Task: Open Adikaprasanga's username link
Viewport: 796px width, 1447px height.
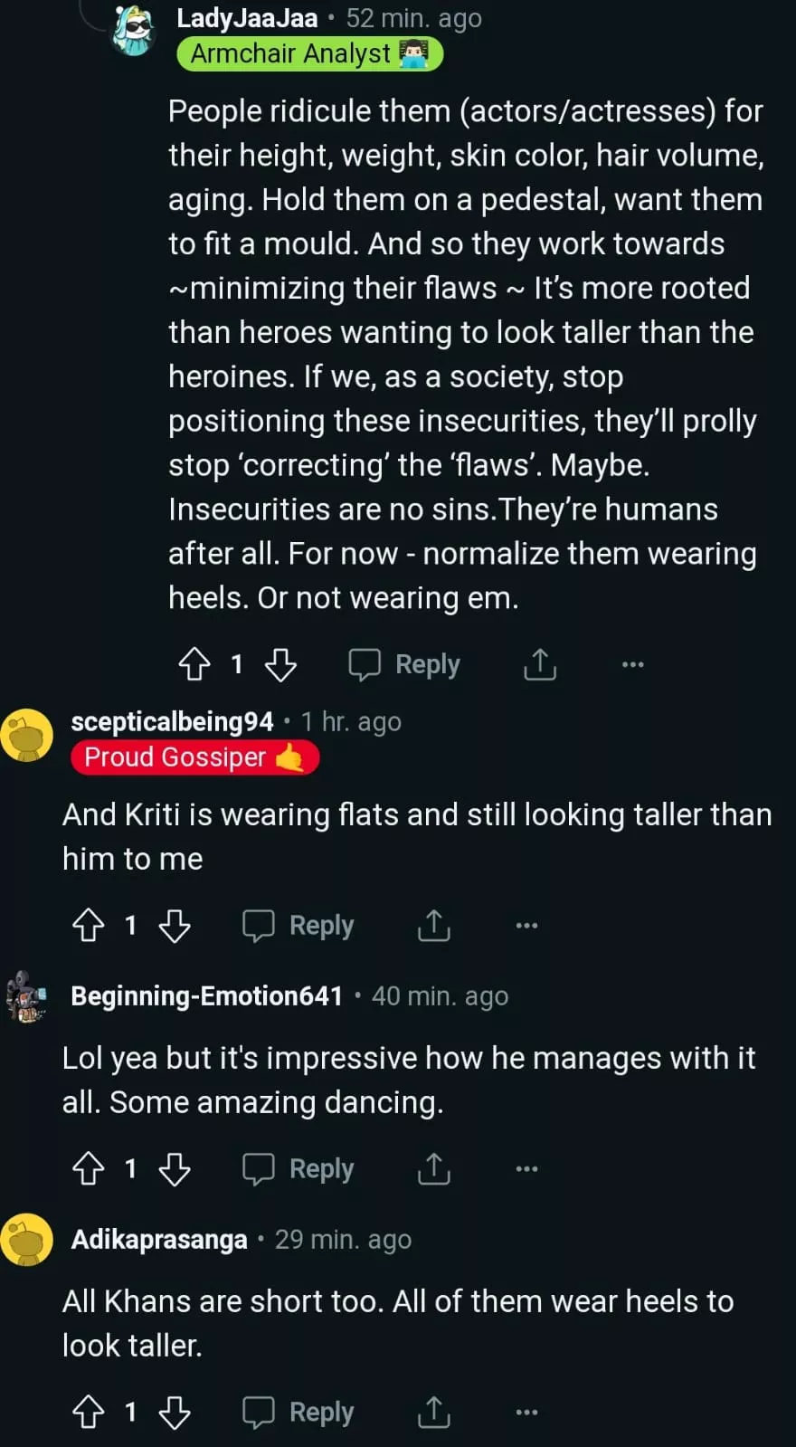Action: point(159,1239)
